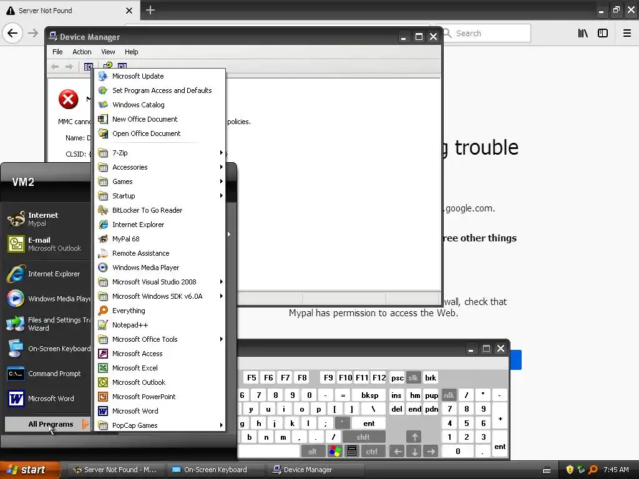
Task: Expand Microsoft Office Tools folder
Action: click(x=160, y=339)
